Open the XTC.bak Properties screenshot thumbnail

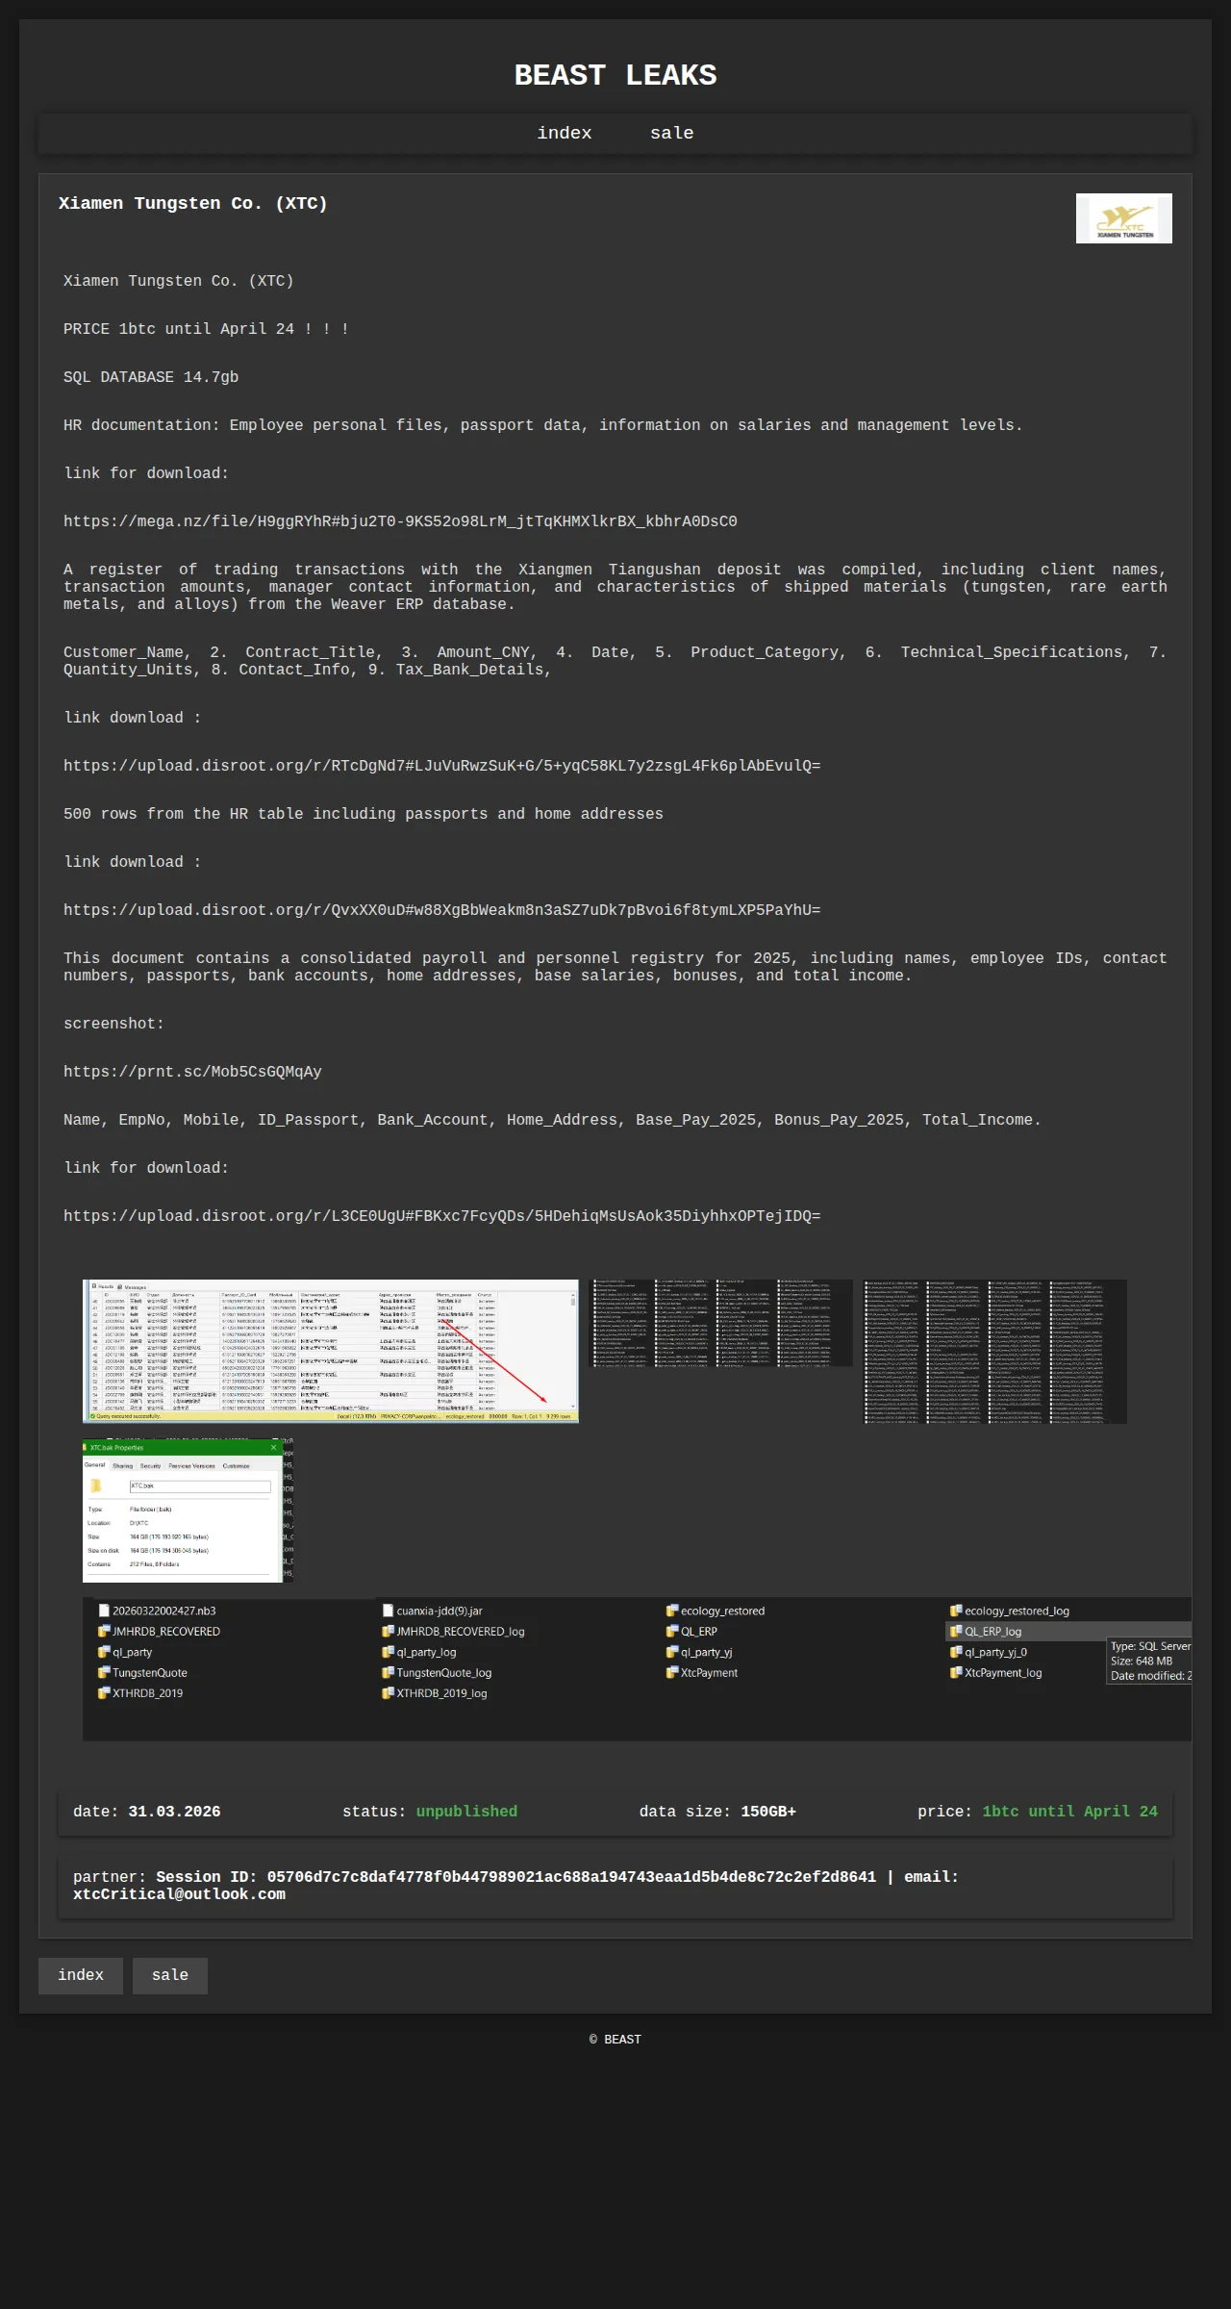188,1510
